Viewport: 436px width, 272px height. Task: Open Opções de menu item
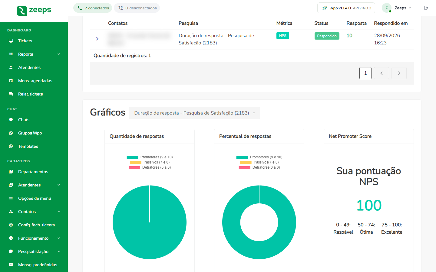click(34, 198)
